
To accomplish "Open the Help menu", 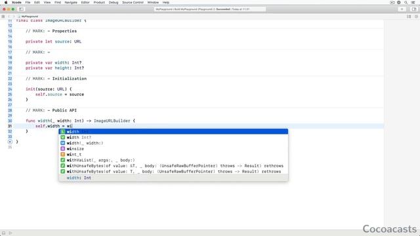I will [x=166, y=3].
